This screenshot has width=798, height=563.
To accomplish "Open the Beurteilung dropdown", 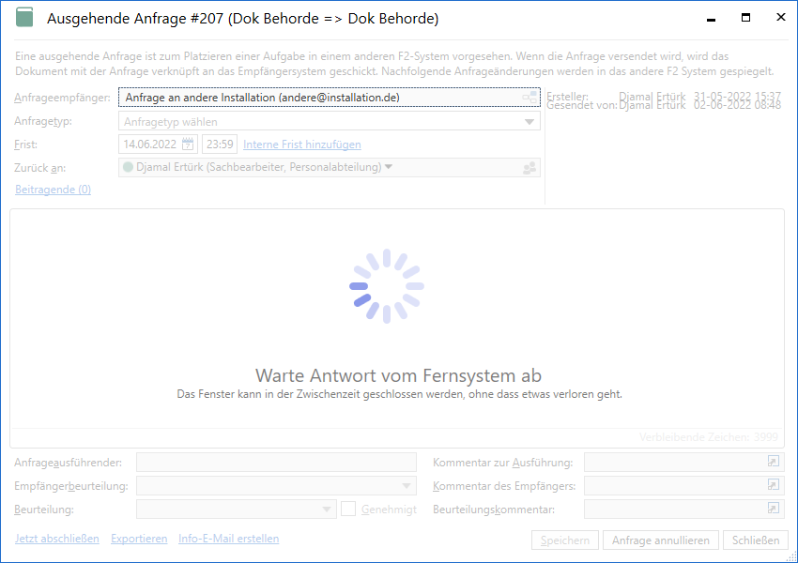I will click(327, 509).
